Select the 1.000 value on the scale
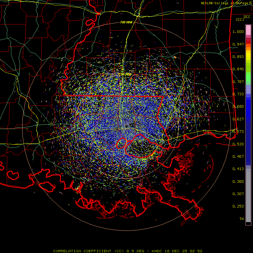This screenshot has height=253, width=253. click(238, 31)
